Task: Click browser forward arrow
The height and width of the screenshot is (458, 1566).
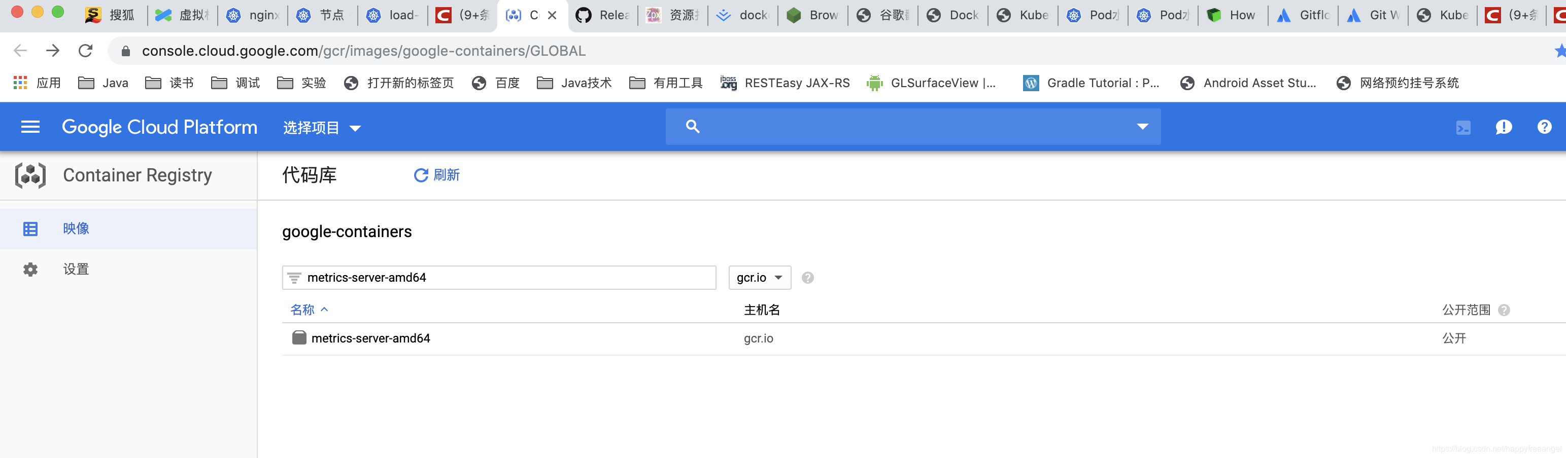Action: click(53, 51)
